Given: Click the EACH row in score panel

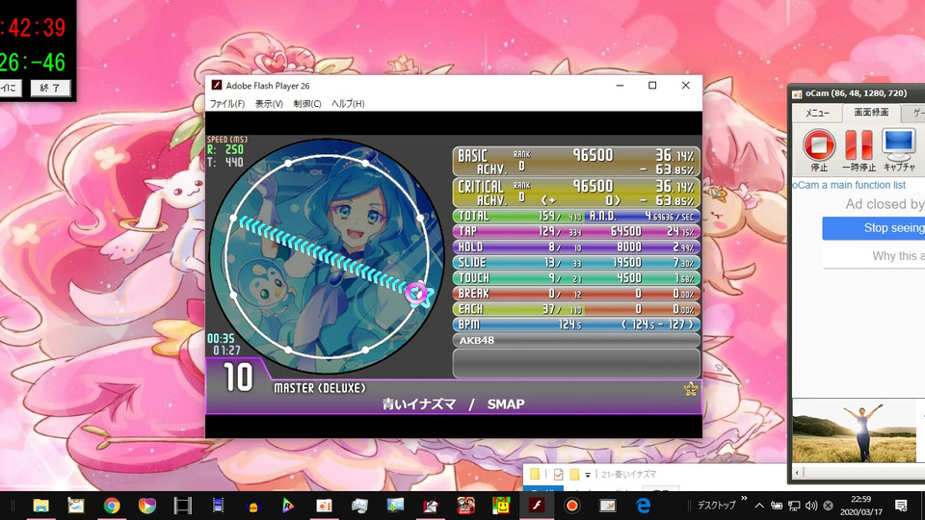Looking at the screenshot, I should point(576,309).
